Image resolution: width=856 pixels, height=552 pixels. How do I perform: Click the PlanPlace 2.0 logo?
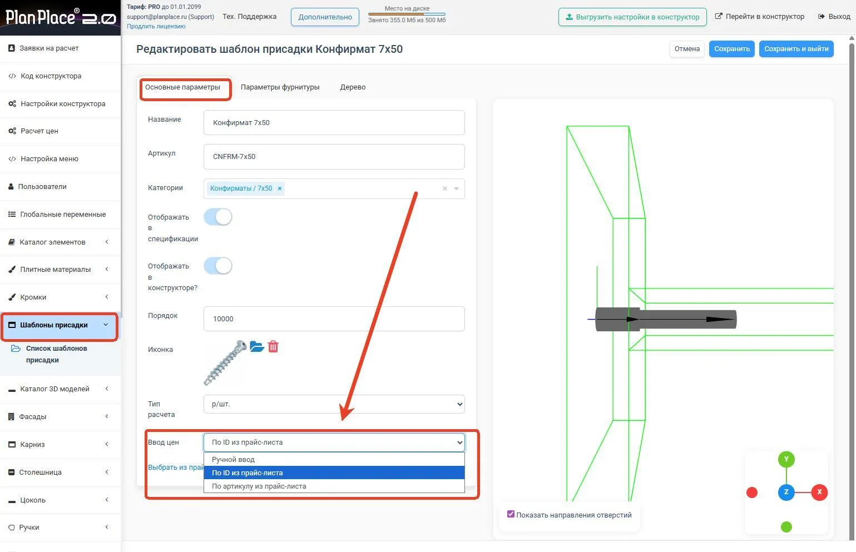60,17
